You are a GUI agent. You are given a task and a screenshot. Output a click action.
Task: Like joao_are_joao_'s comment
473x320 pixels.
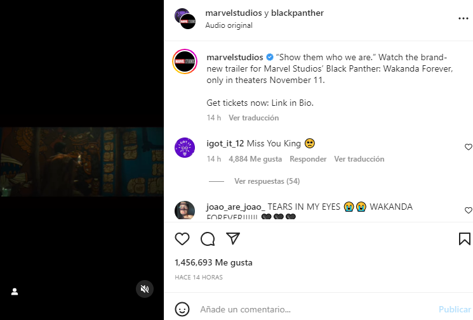tap(468, 210)
